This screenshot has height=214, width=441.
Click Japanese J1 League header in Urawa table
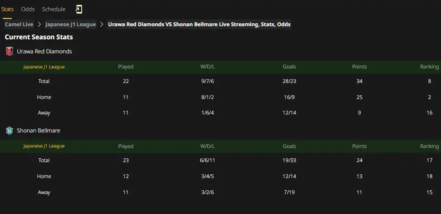click(x=44, y=67)
